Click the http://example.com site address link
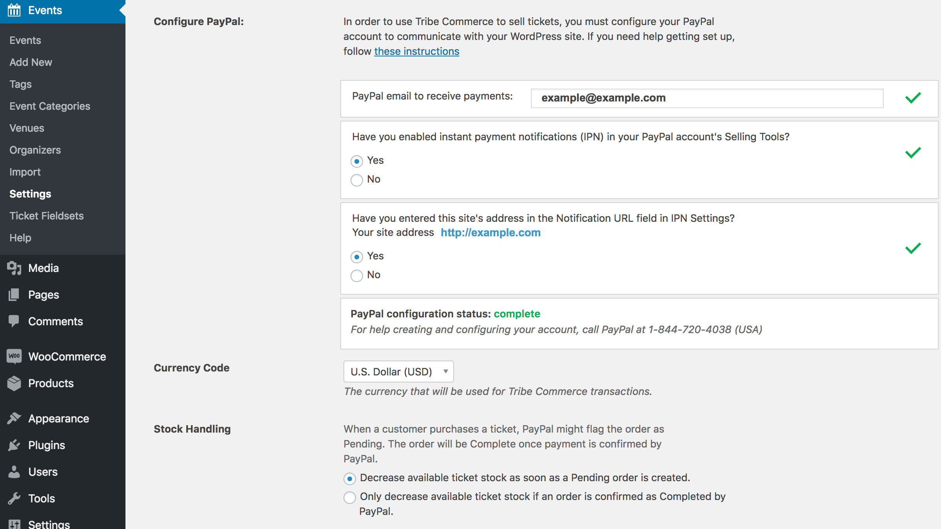 (x=490, y=233)
